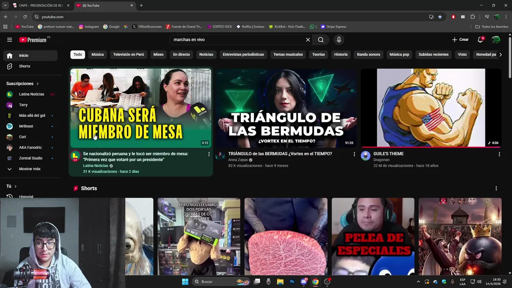Open the Shorts section options menu
The image size is (512, 288).
click(x=496, y=188)
